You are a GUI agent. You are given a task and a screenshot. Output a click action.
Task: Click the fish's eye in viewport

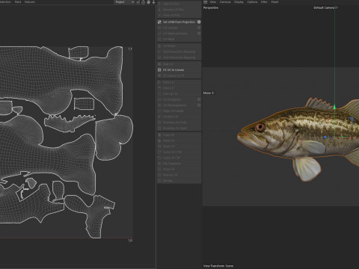(260, 127)
